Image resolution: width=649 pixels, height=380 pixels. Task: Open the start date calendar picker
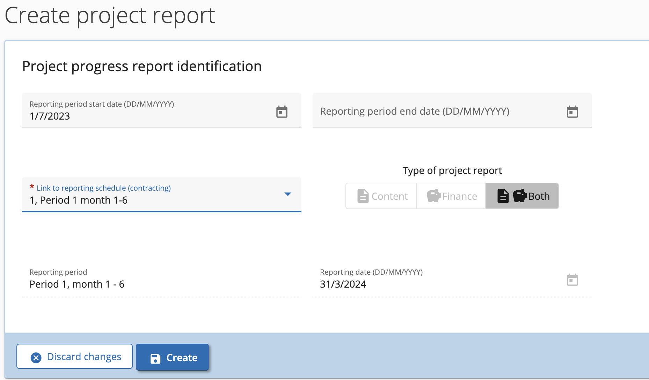[282, 112]
